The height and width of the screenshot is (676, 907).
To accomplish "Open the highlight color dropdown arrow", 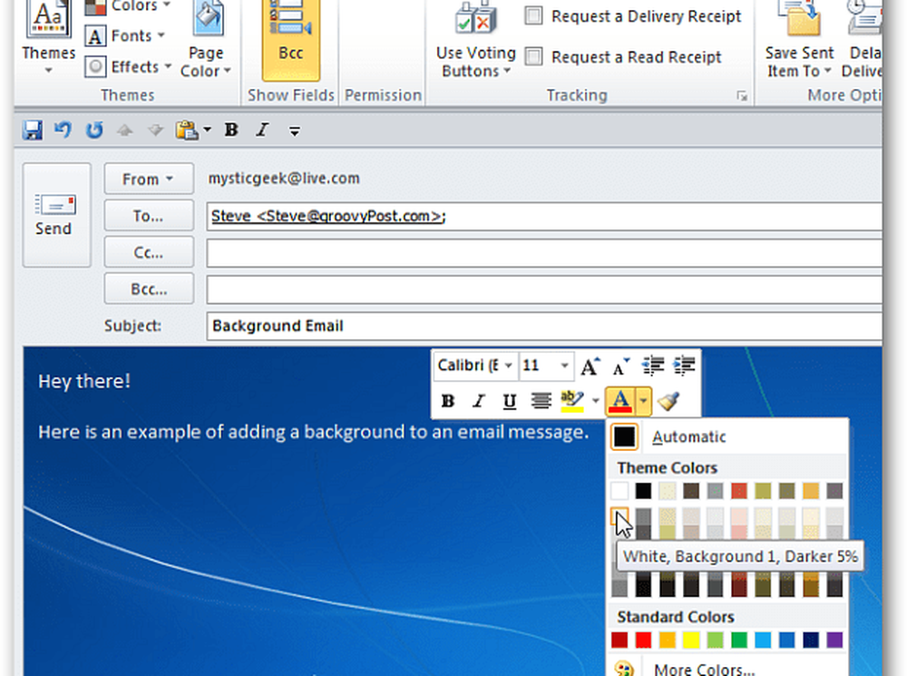I will pos(595,401).
